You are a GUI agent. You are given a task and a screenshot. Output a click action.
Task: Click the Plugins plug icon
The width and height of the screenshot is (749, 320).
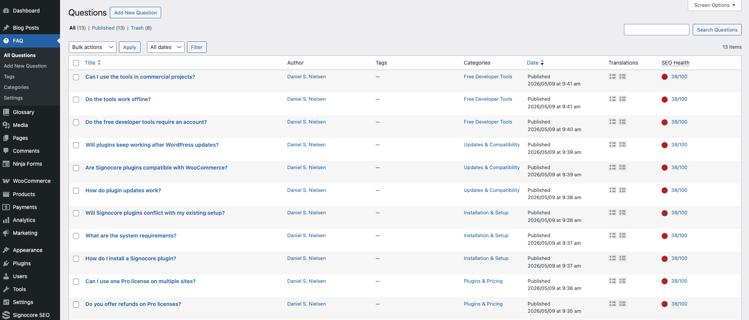6,263
